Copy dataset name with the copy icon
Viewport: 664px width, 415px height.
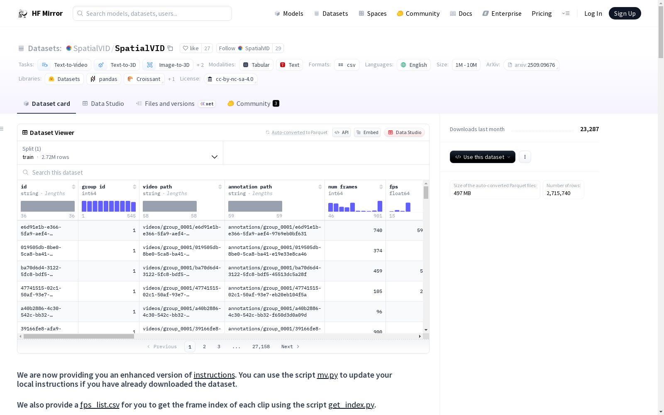click(x=170, y=48)
